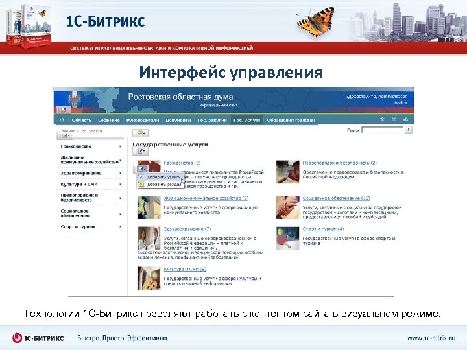
Task: Click the search submit button
Action: coord(409,130)
